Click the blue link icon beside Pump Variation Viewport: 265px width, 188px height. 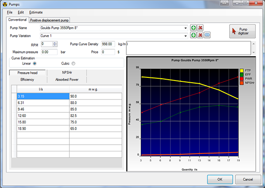207,35
